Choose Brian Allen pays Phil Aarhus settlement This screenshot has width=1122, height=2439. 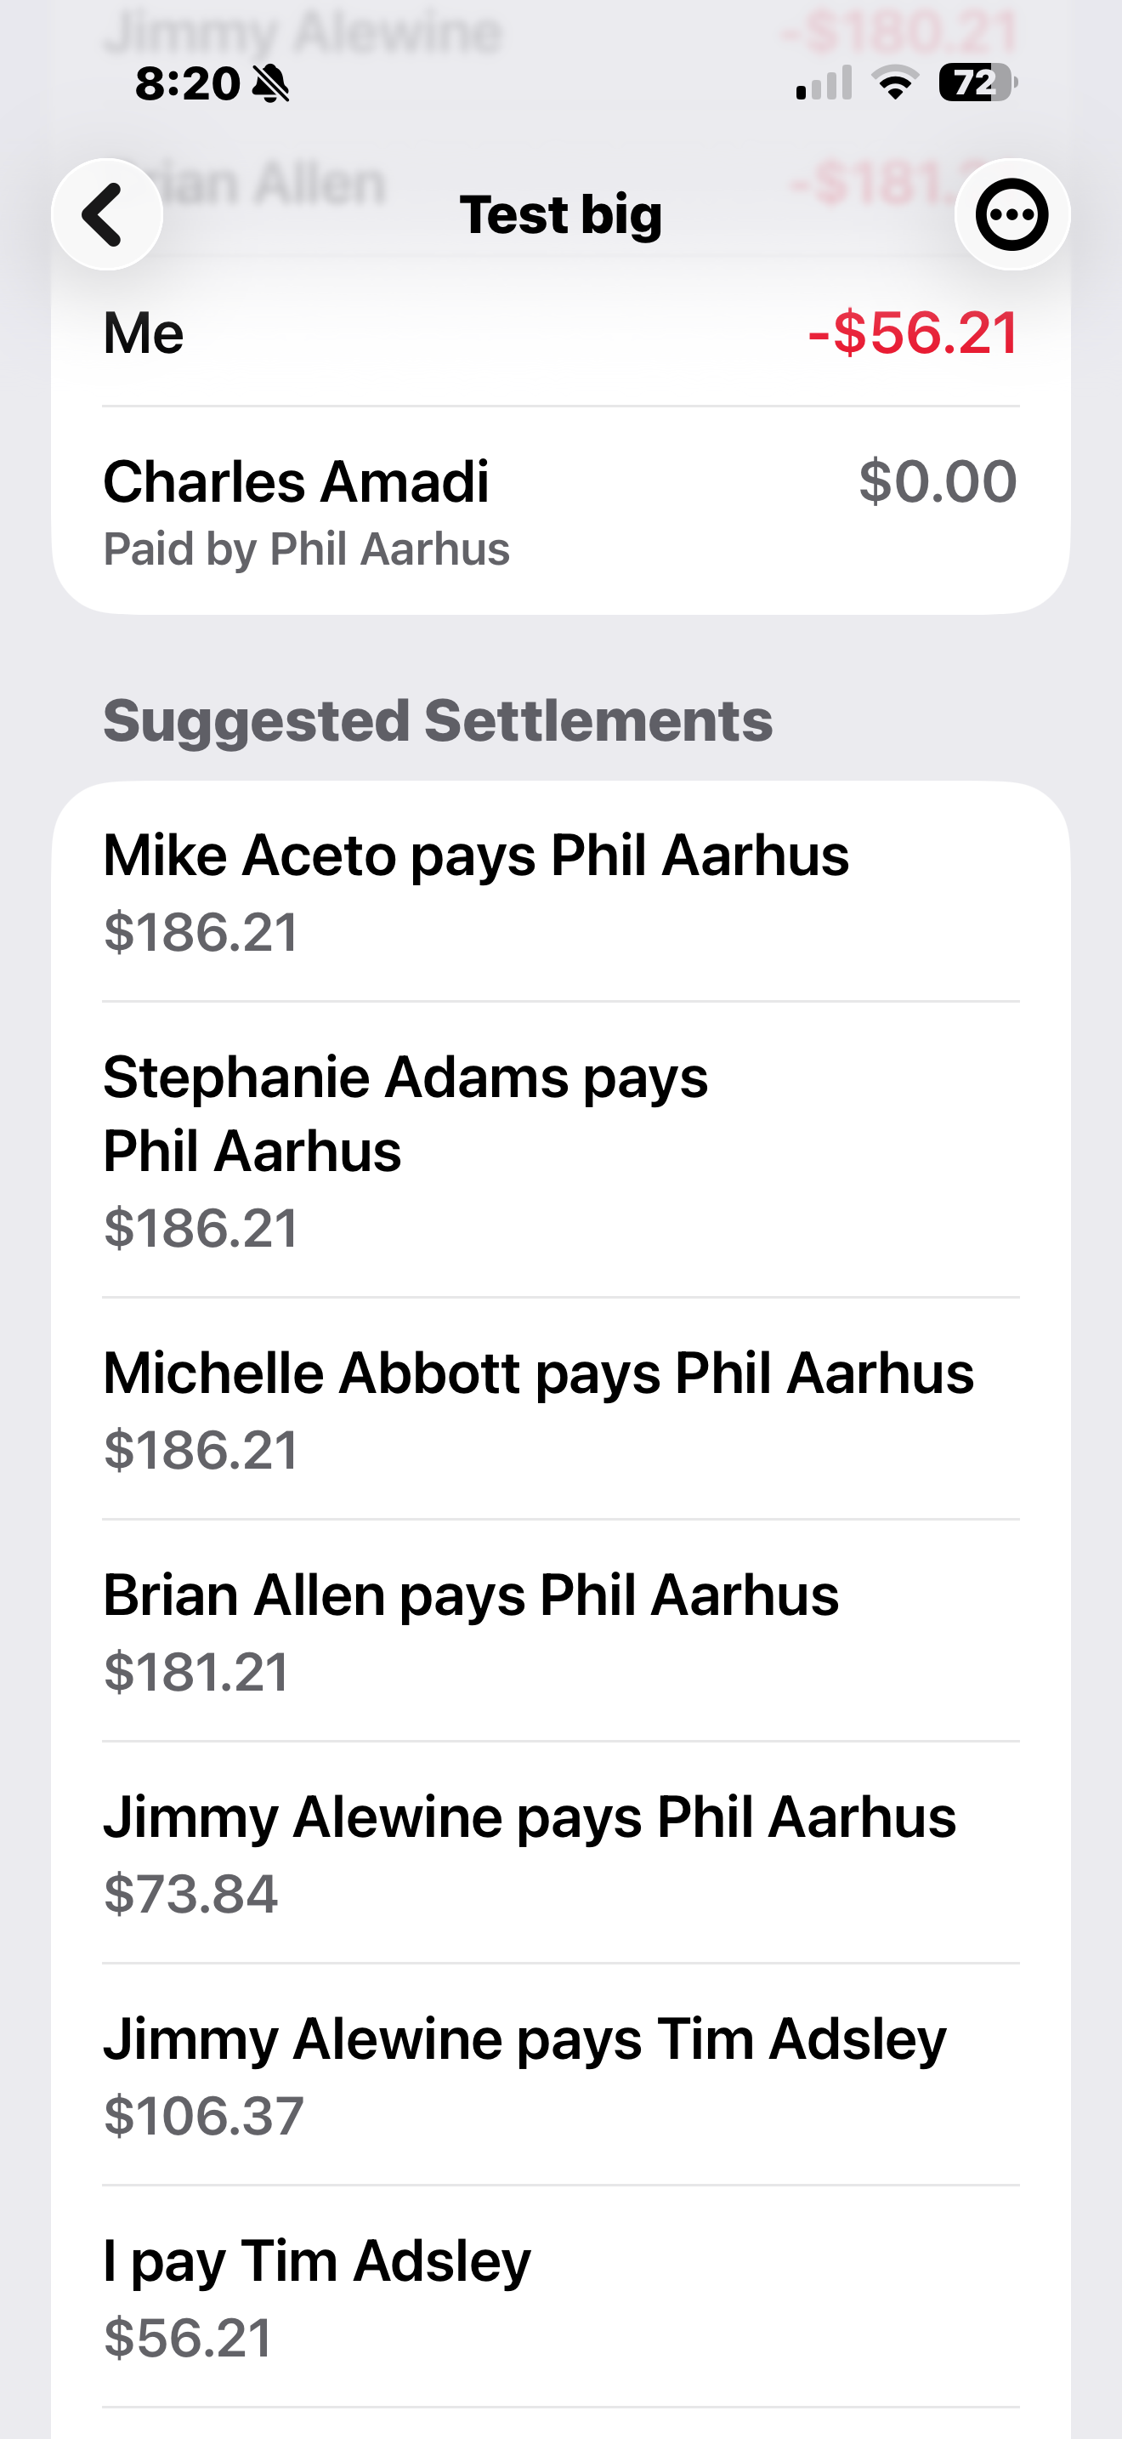click(561, 1631)
